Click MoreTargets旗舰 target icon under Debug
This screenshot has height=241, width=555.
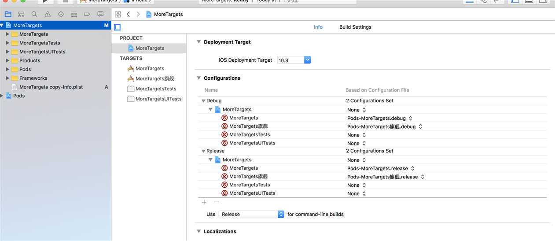click(x=224, y=126)
